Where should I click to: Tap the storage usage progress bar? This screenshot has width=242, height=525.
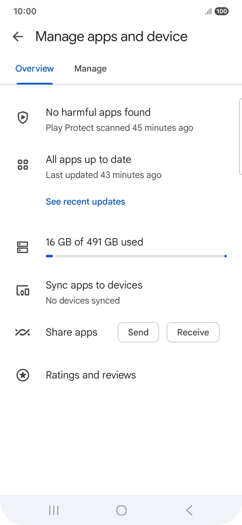pyautogui.click(x=136, y=256)
